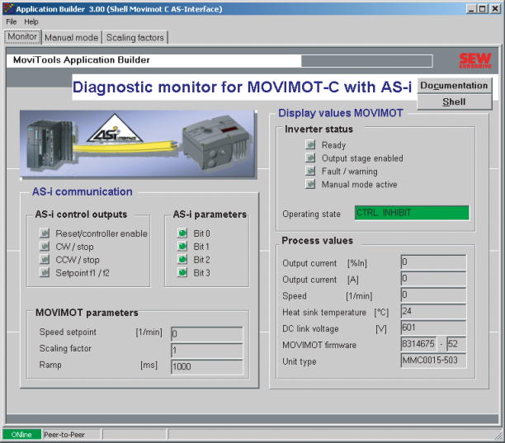Screen dimensions: 505x443
Task: Click the SEW Eurodrive logo
Action: 475,60
